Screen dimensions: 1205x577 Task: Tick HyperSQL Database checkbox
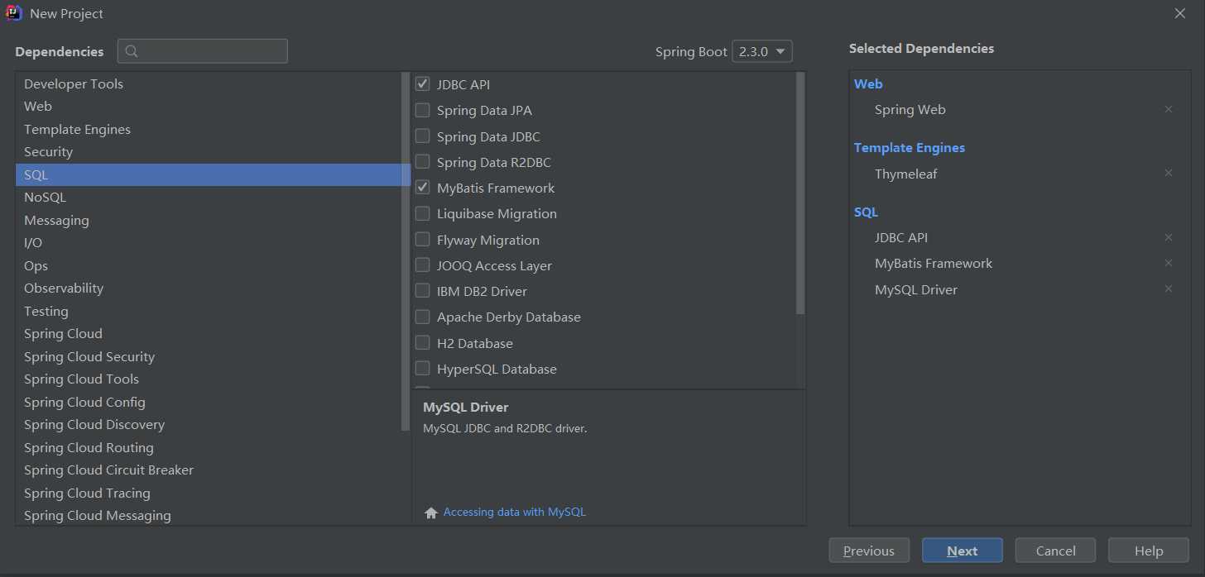pyautogui.click(x=422, y=369)
